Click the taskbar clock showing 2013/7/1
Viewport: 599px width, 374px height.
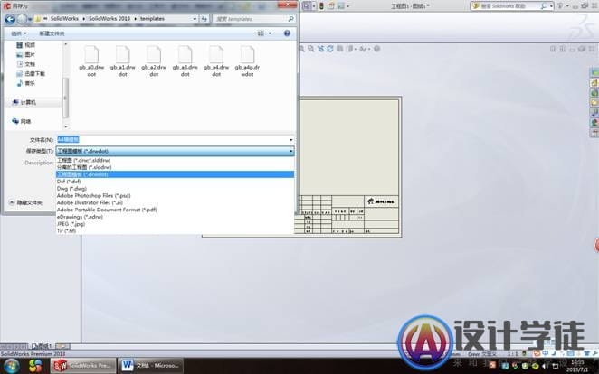[x=577, y=366]
